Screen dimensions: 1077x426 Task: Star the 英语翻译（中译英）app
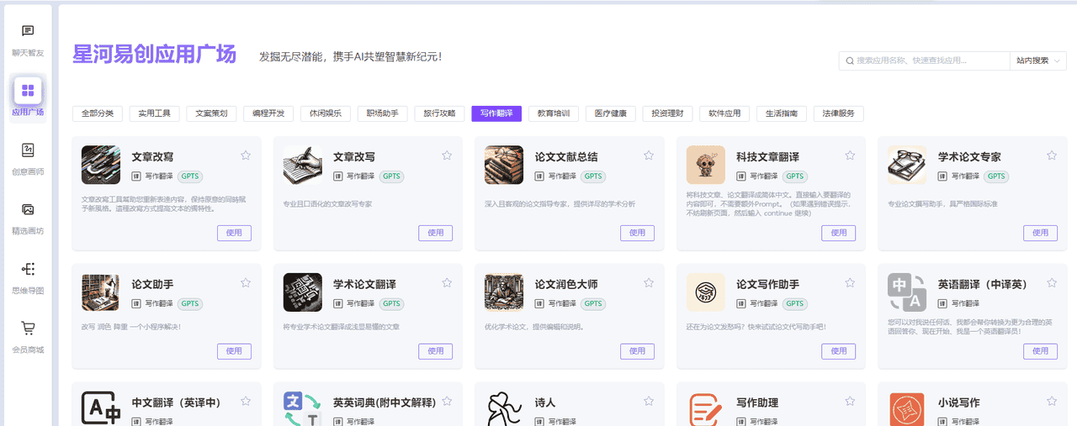(1052, 283)
